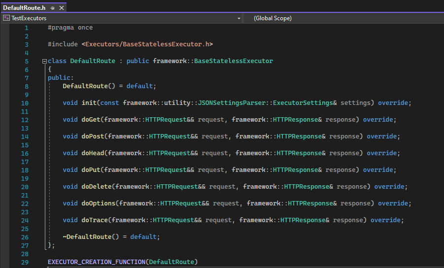
Task: Open the TestExecutors project dropdown
Action: tap(239, 18)
